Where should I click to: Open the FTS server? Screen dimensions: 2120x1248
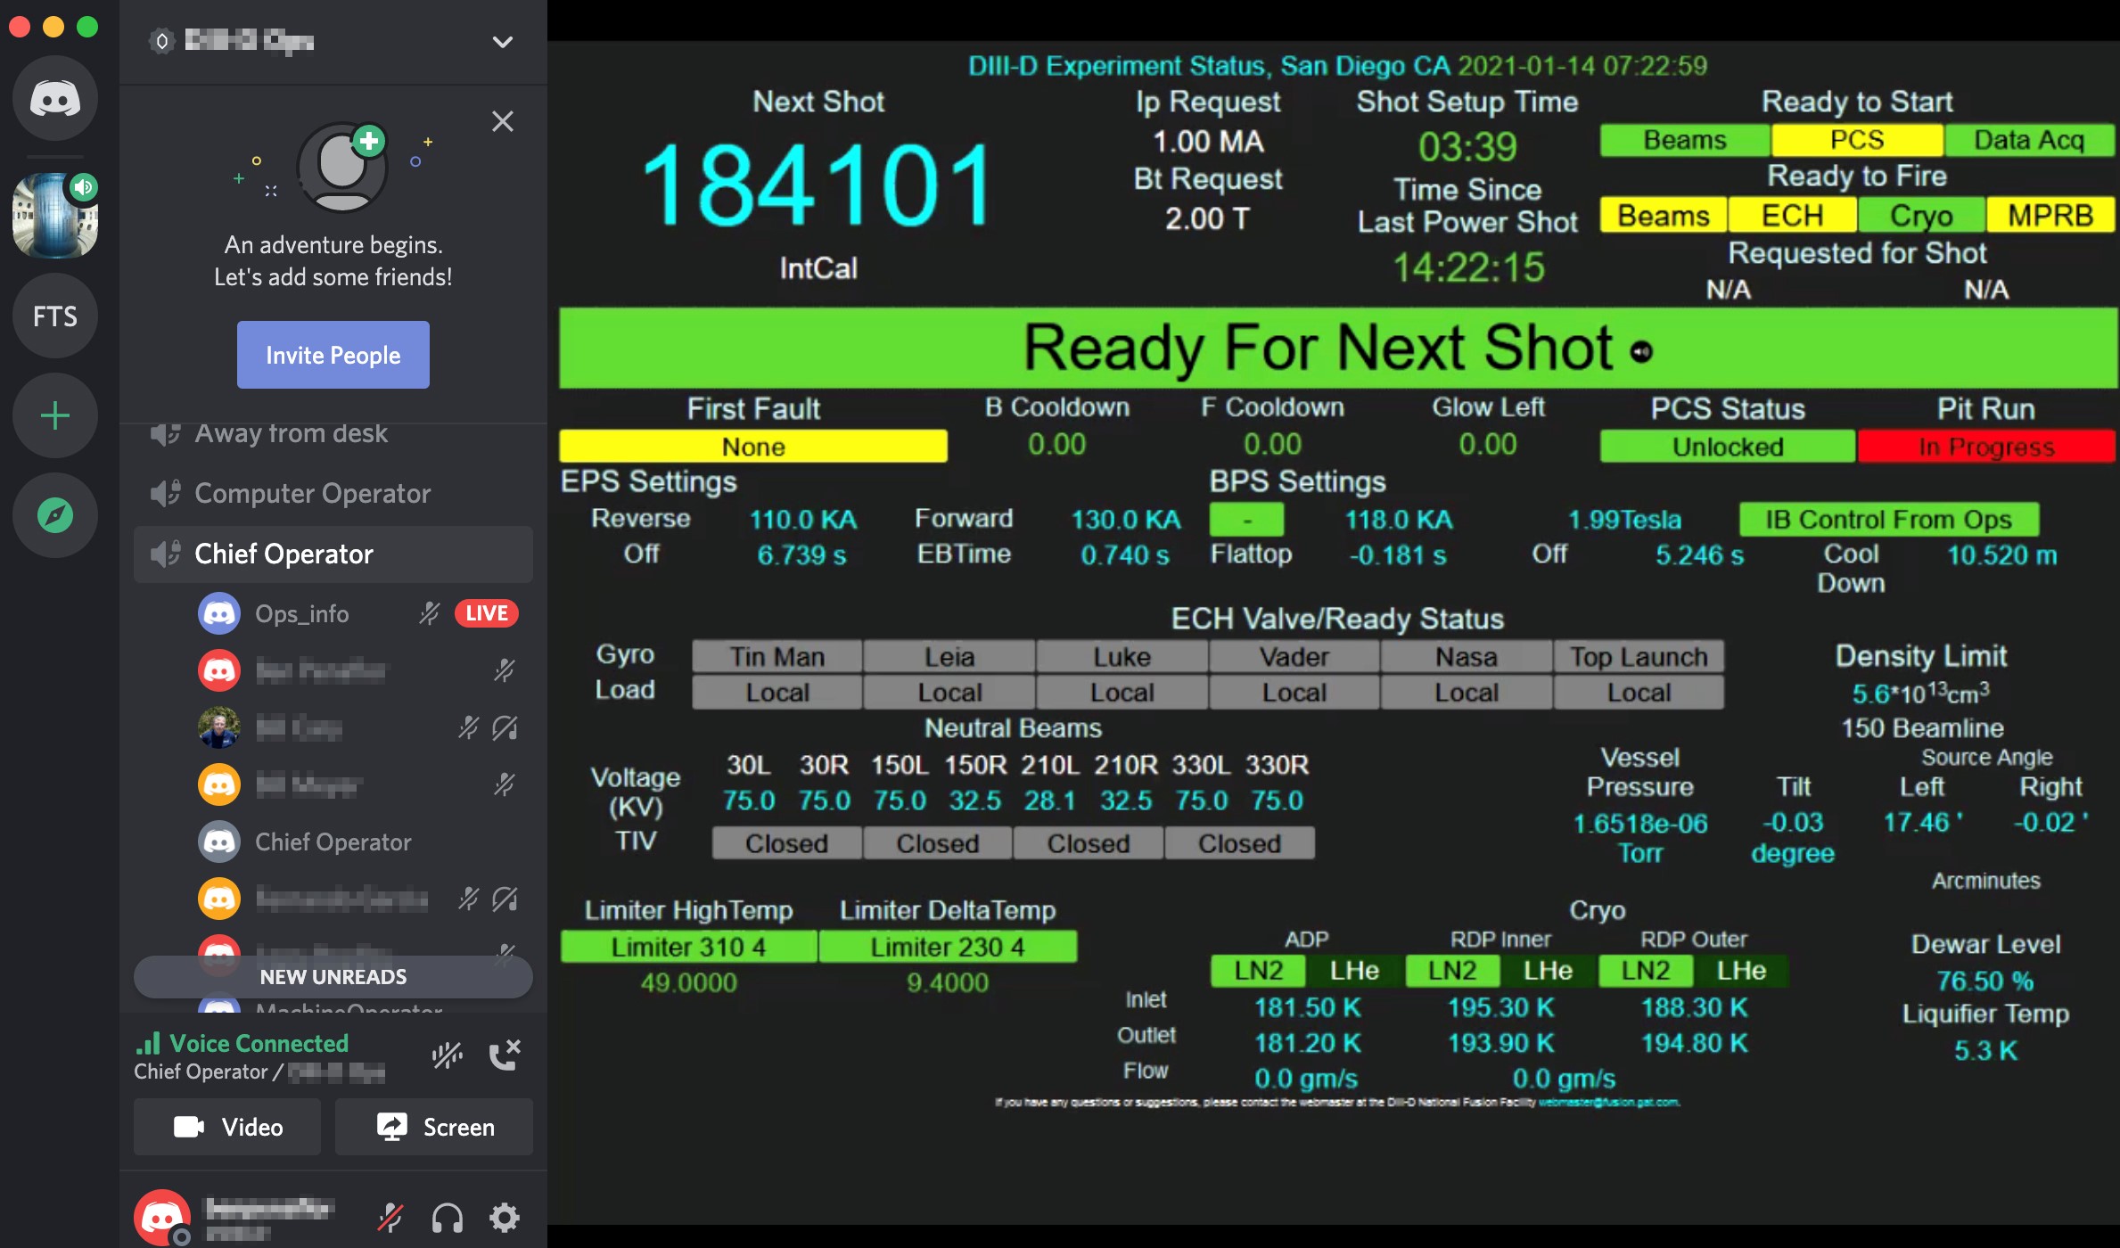(x=54, y=316)
